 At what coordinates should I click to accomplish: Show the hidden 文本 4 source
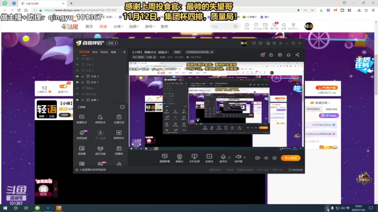click(77, 65)
